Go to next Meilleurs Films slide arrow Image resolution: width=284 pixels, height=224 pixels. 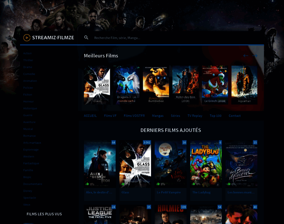tap(255, 56)
